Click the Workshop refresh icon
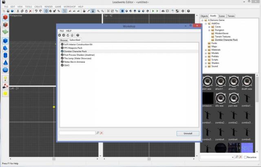 69,35
